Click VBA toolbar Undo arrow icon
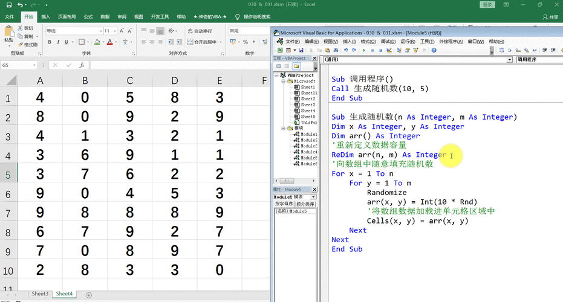Image resolution: width=563 pixels, height=302 pixels. (346, 50)
